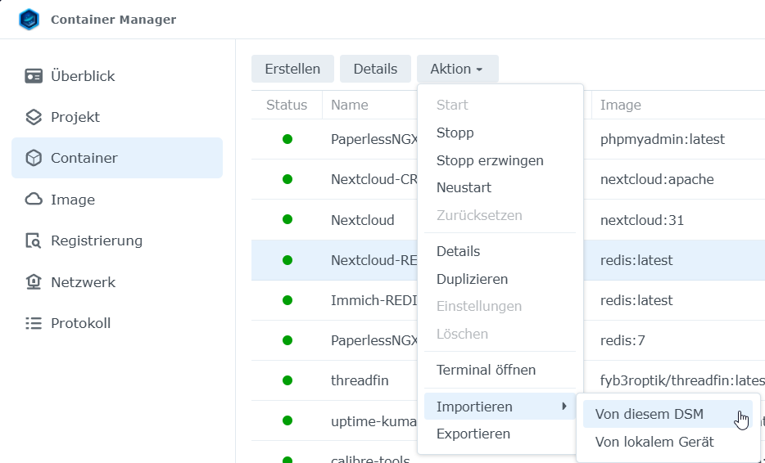Image resolution: width=765 pixels, height=463 pixels.
Task: Choose Von diesem DSM import option
Action: click(x=649, y=414)
